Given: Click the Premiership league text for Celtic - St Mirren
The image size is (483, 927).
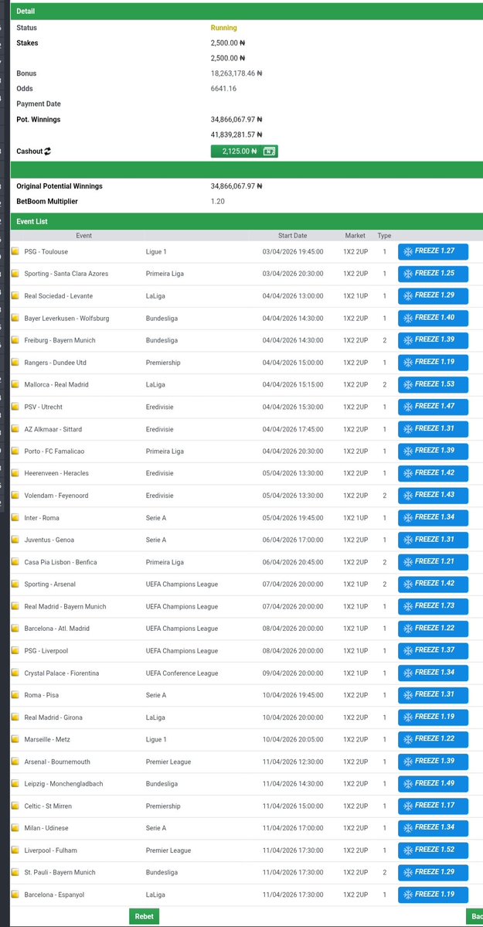Looking at the screenshot, I should click(163, 806).
